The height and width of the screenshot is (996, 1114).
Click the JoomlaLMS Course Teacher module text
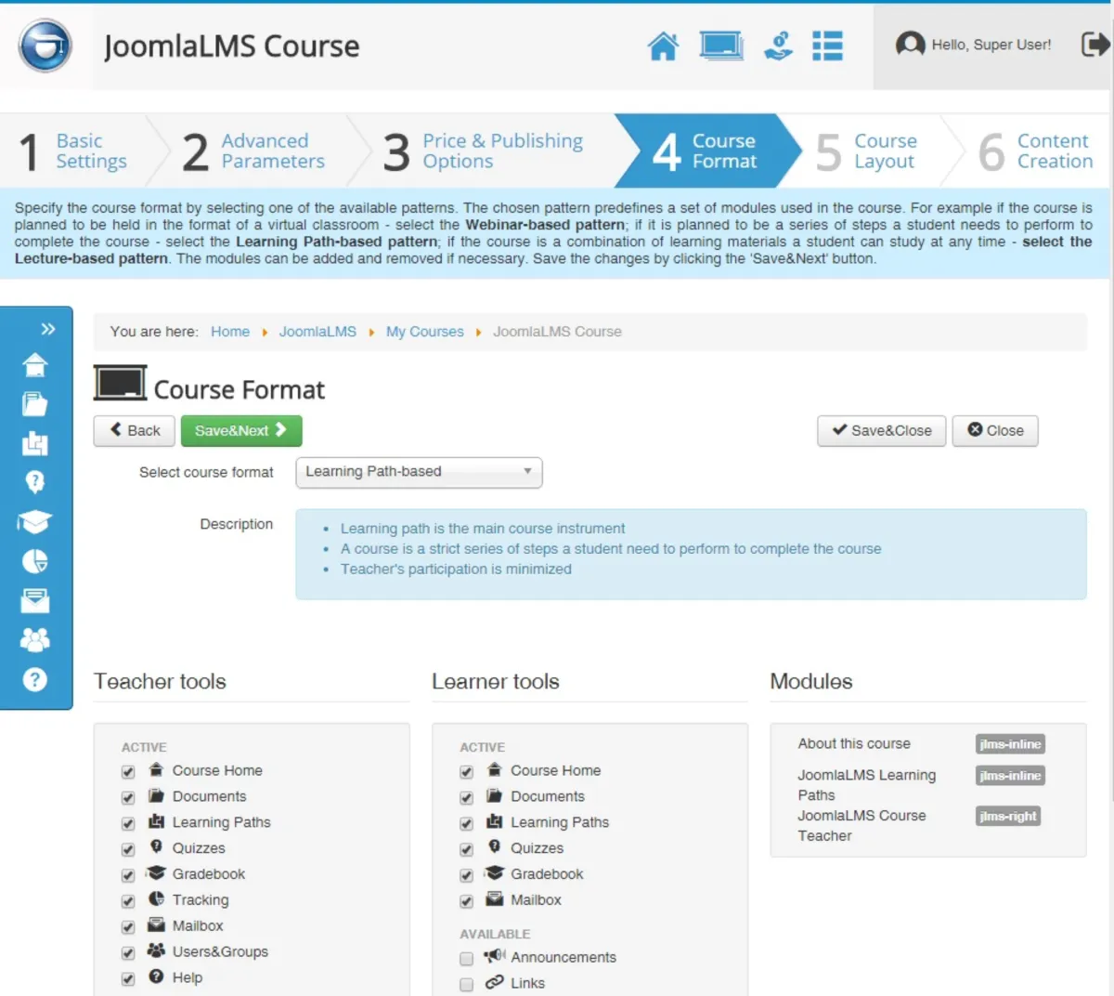861,826
